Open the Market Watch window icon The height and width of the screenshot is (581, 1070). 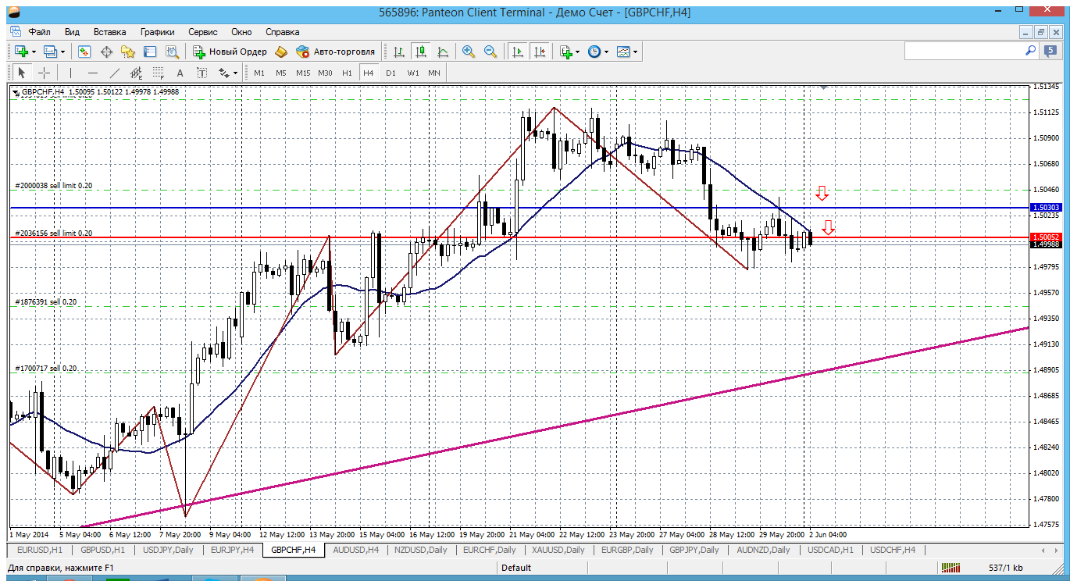pos(84,52)
